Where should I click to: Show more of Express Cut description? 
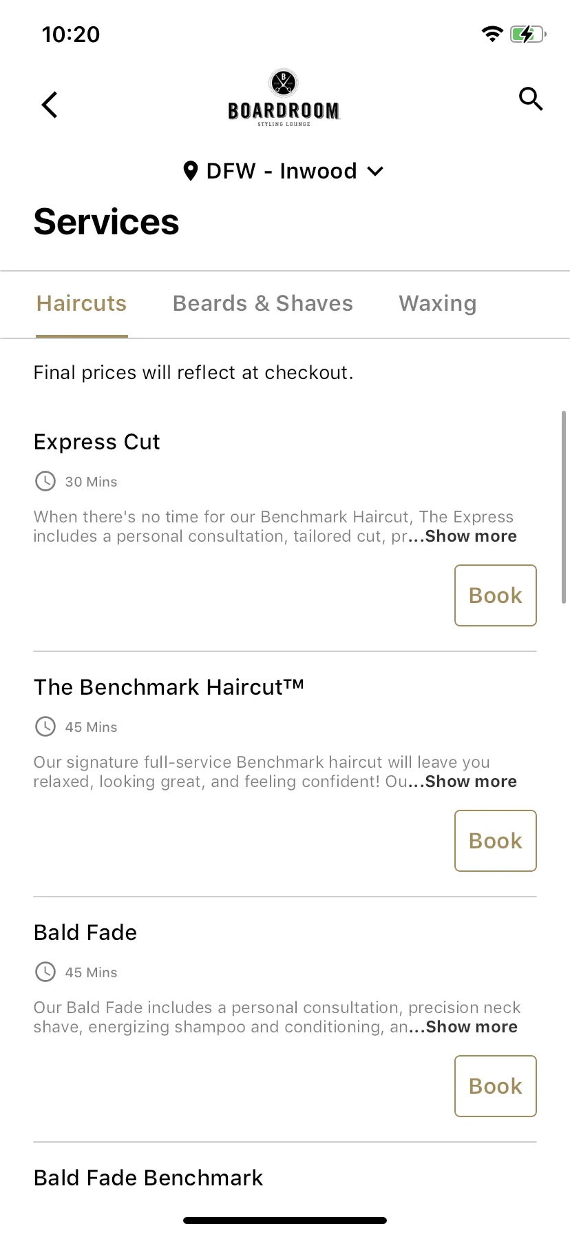(471, 536)
